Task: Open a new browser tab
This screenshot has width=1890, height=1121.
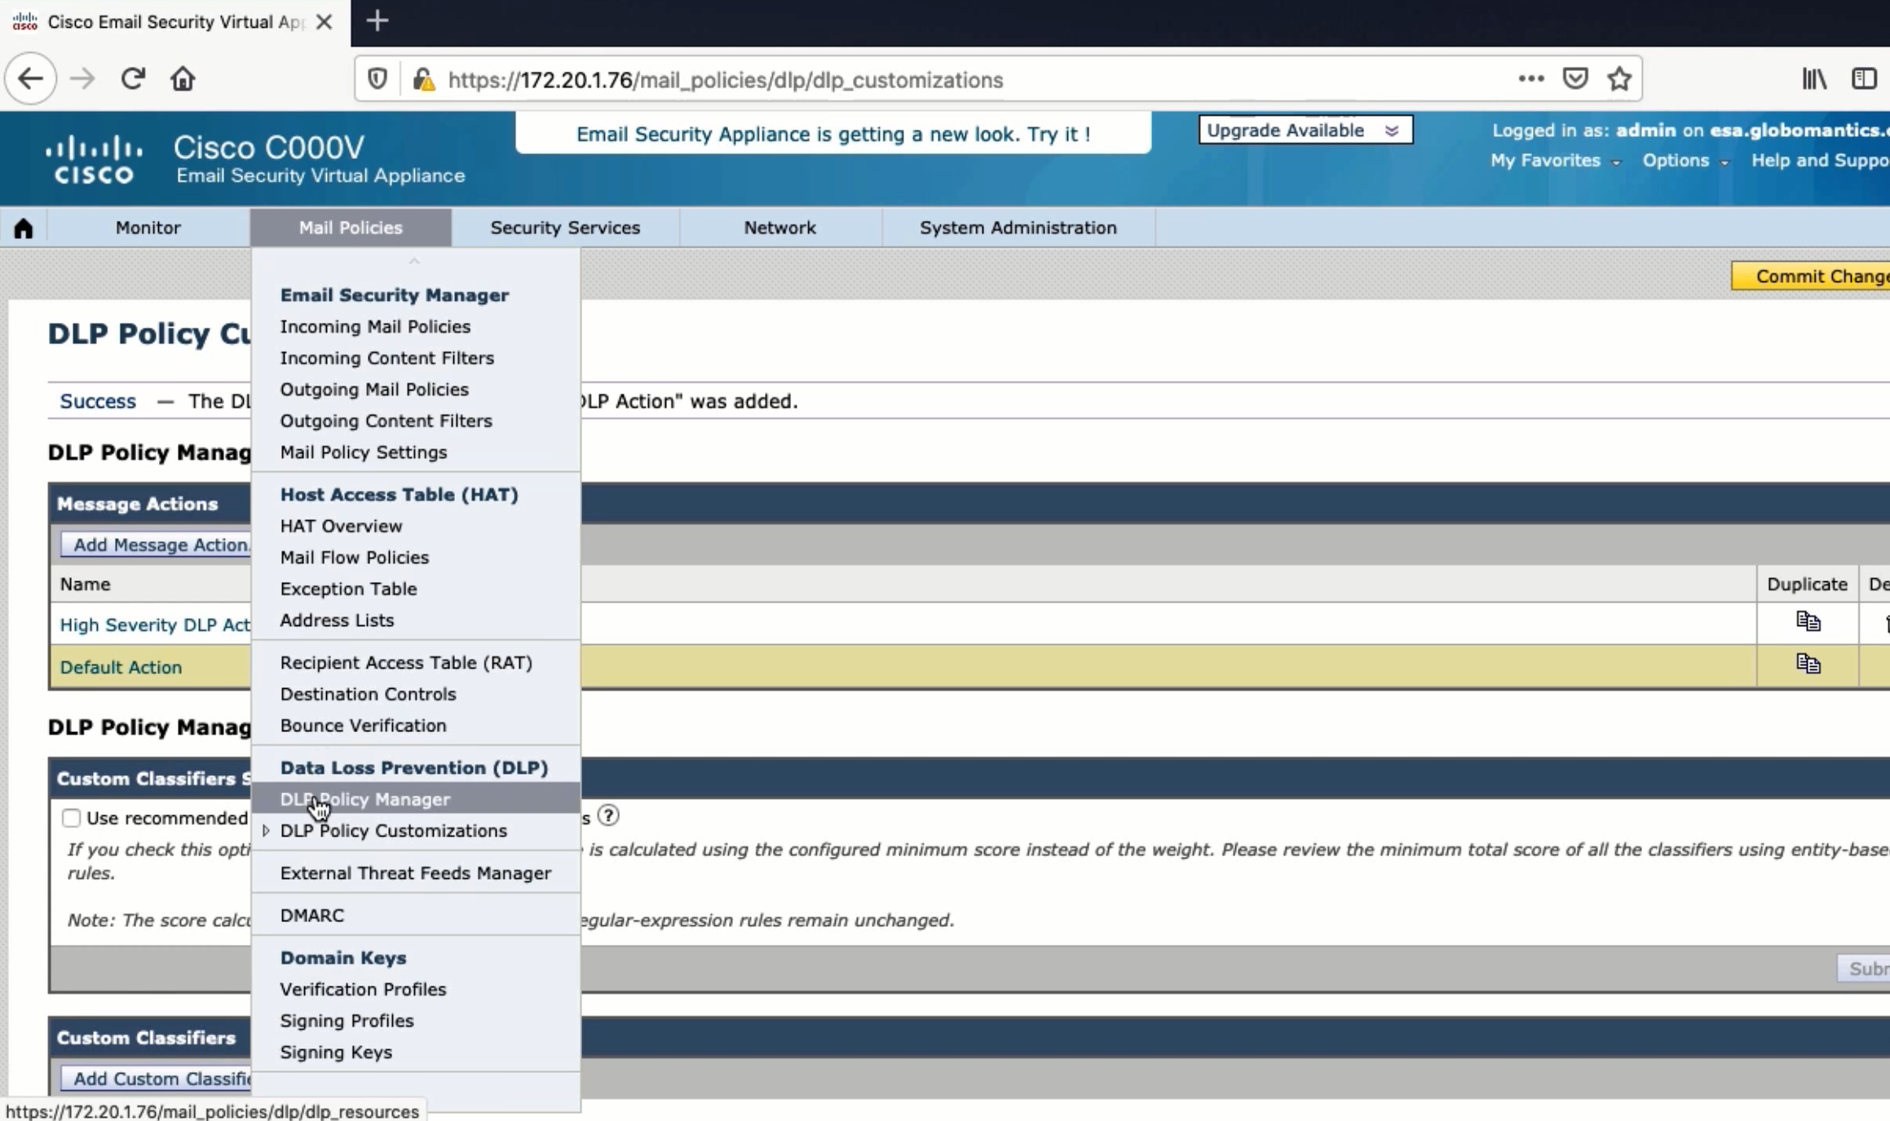Action: pyautogui.click(x=377, y=21)
